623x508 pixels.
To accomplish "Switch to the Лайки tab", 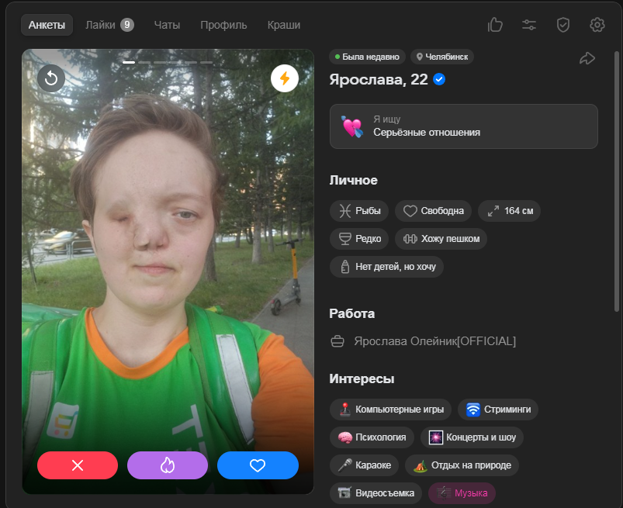I will tap(109, 25).
